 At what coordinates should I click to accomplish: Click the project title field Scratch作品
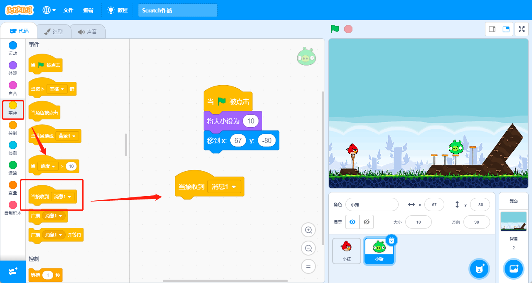178,10
